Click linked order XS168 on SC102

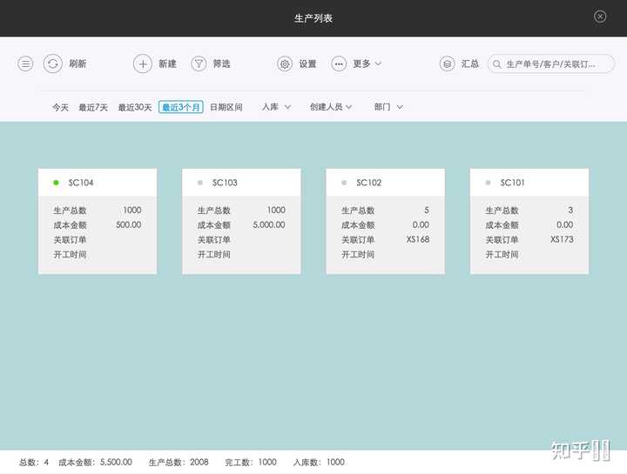coord(418,239)
